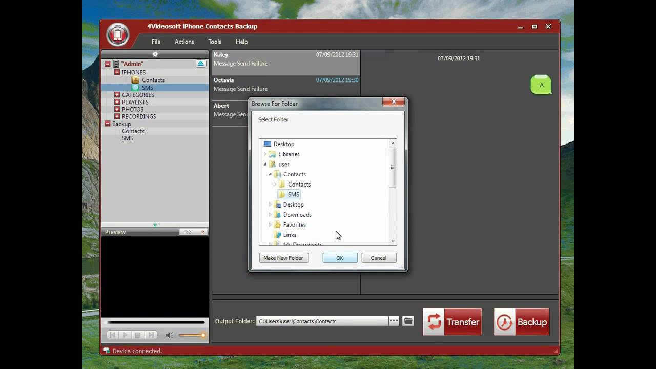Click the RECORDINGS label in device tree

pos(139,116)
